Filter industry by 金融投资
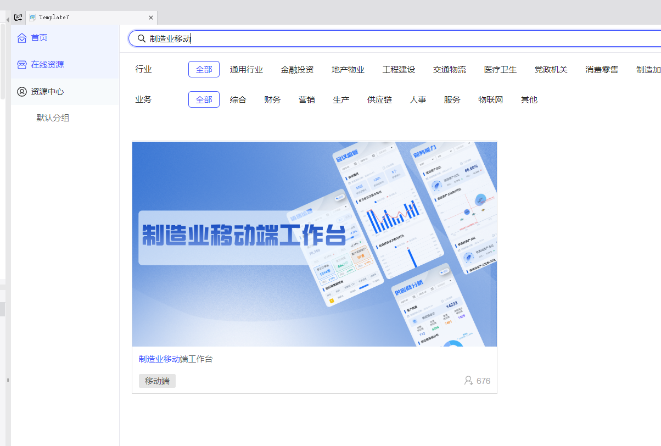This screenshot has height=446, width=661. (297, 70)
